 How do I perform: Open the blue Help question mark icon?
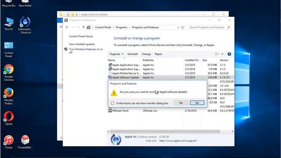[x=229, y=54]
